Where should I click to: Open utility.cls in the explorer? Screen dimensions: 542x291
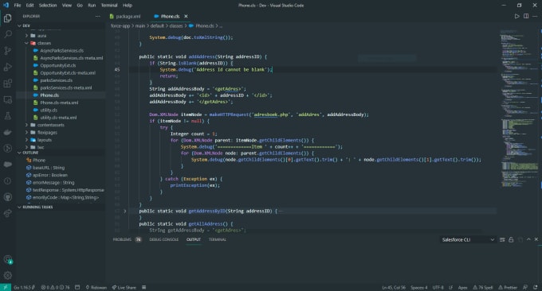(49, 110)
